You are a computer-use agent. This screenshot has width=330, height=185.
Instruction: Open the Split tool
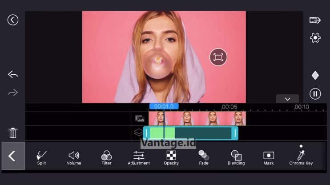point(41,157)
